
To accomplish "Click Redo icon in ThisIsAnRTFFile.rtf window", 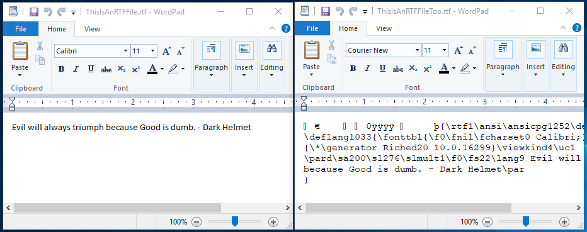I will [61, 11].
